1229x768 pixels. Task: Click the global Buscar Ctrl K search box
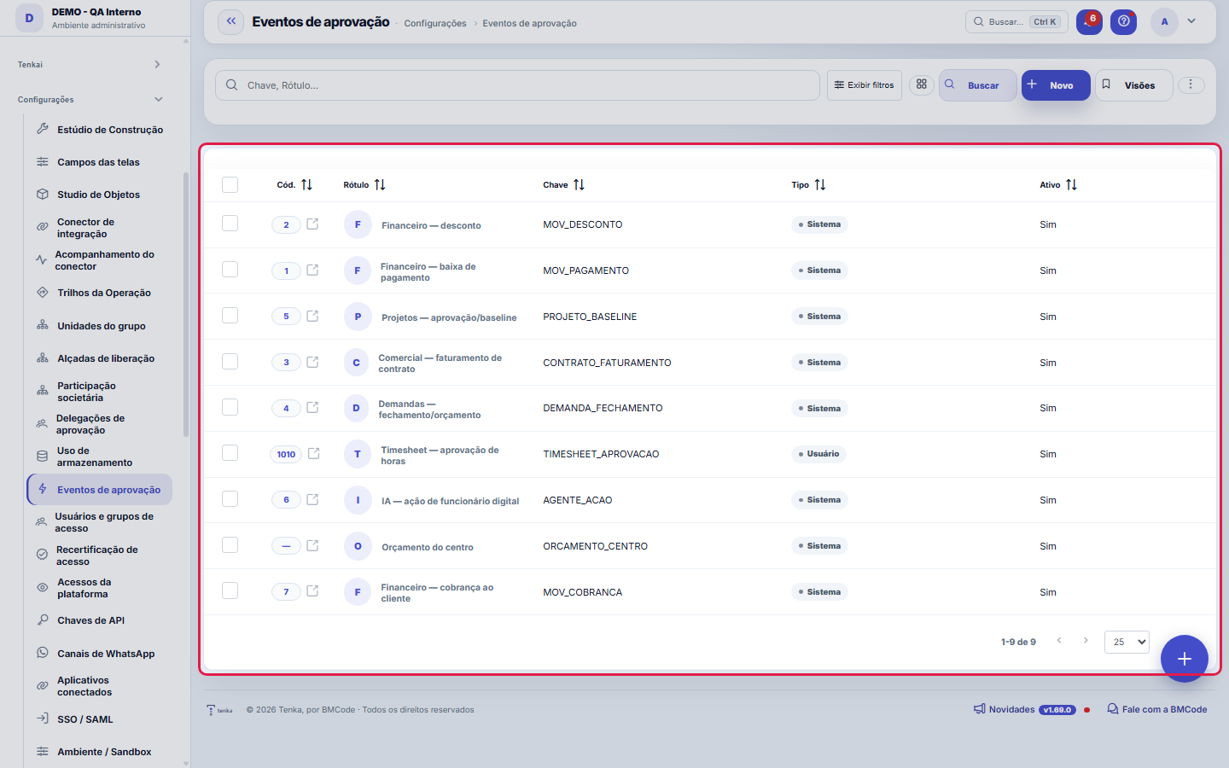point(1016,21)
